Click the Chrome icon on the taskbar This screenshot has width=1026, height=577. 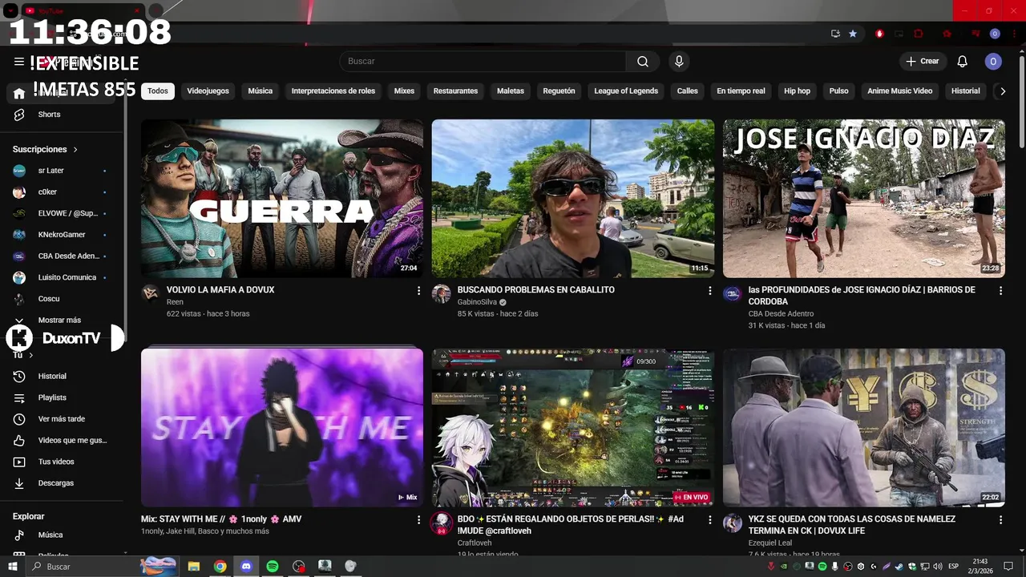[x=220, y=567]
